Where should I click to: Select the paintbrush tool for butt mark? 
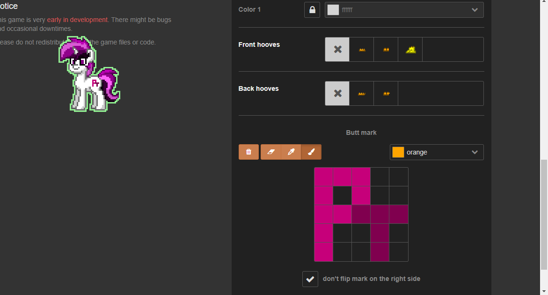click(311, 152)
